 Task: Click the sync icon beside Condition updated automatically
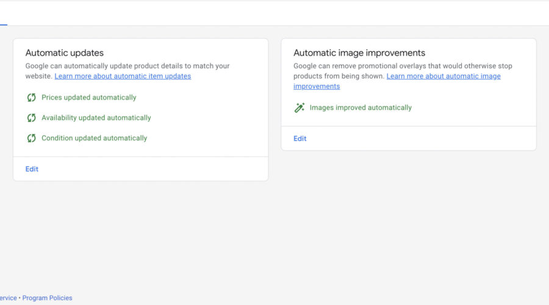[x=31, y=138]
